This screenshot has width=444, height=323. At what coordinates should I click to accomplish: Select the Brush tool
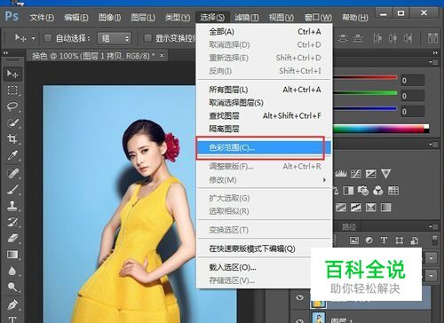[x=12, y=190]
